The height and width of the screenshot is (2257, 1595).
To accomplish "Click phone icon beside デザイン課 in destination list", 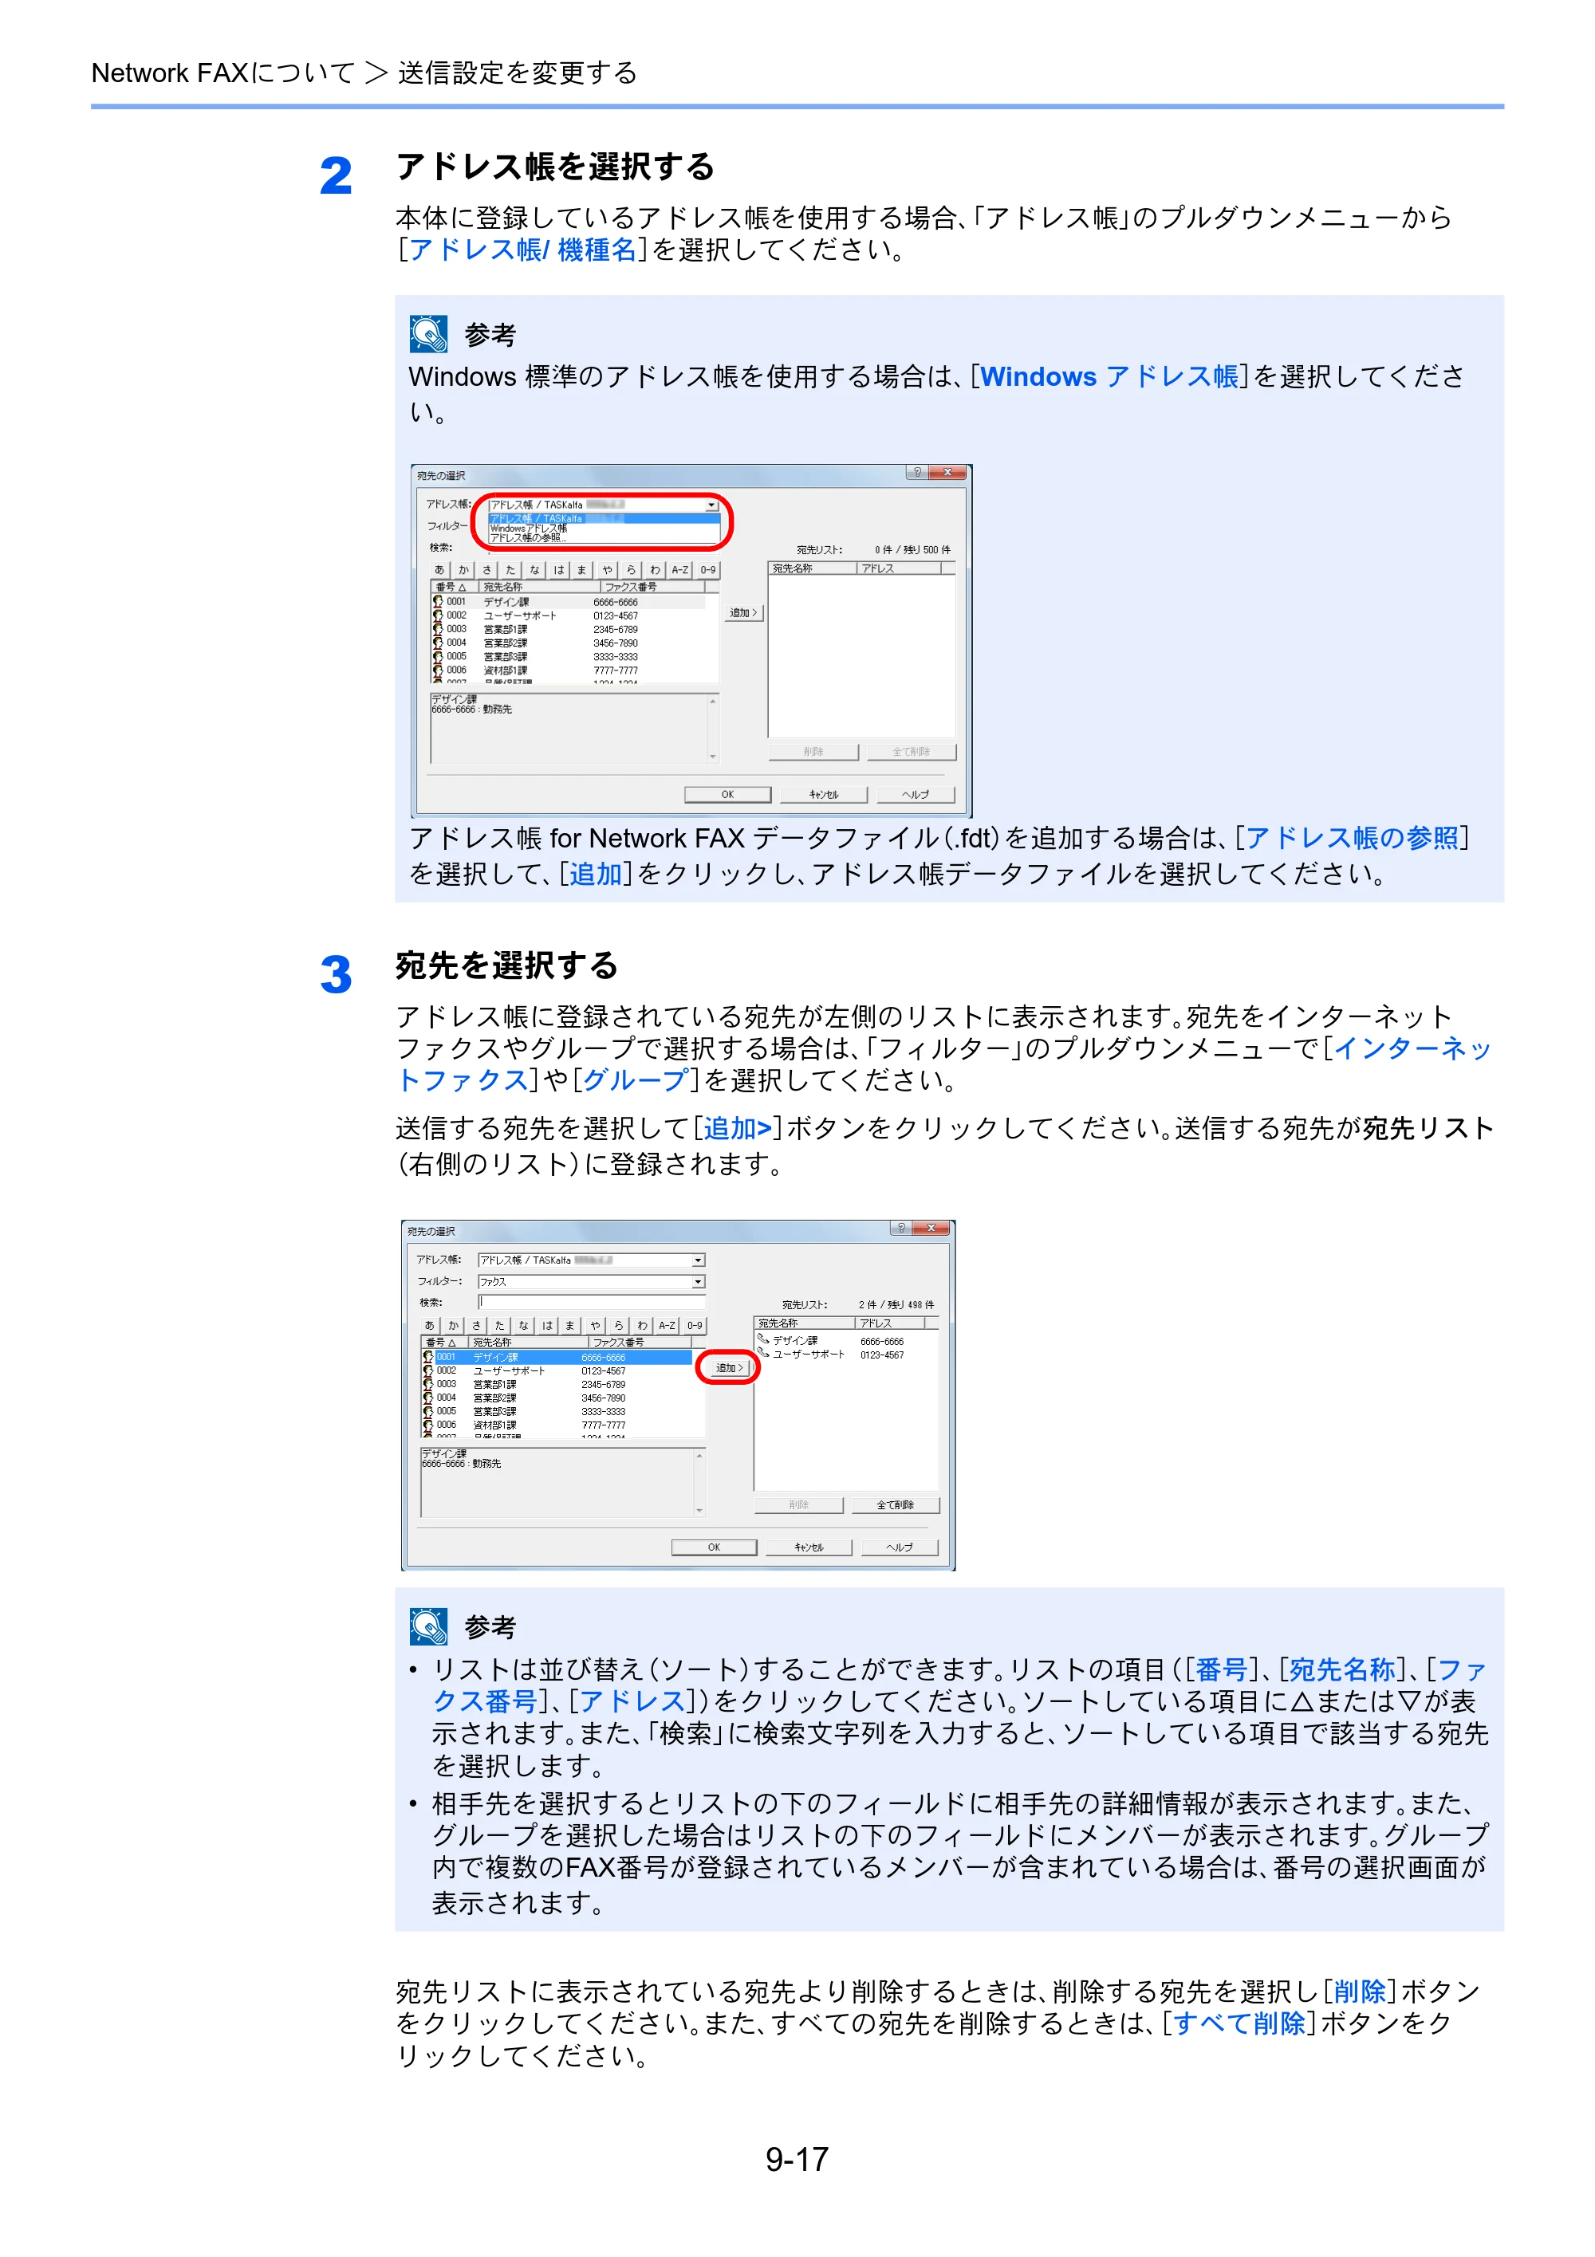I will tap(763, 1340).
